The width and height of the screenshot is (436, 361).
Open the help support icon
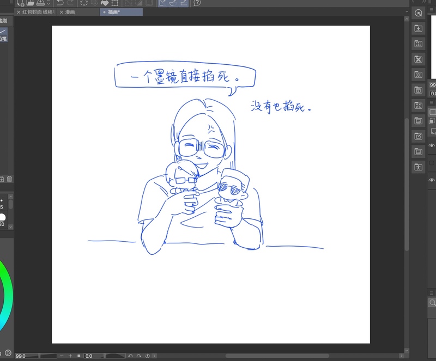pyautogui.click(x=197, y=3)
